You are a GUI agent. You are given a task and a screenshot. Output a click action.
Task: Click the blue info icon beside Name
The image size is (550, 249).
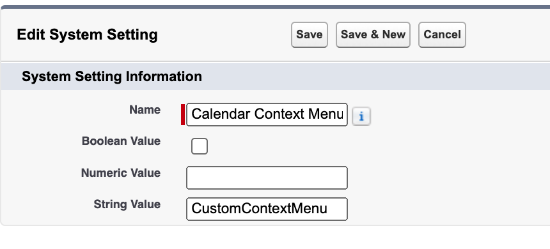pyautogui.click(x=361, y=116)
